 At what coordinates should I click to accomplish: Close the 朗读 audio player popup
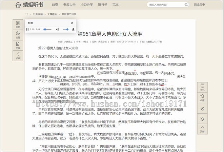(72, 23)
